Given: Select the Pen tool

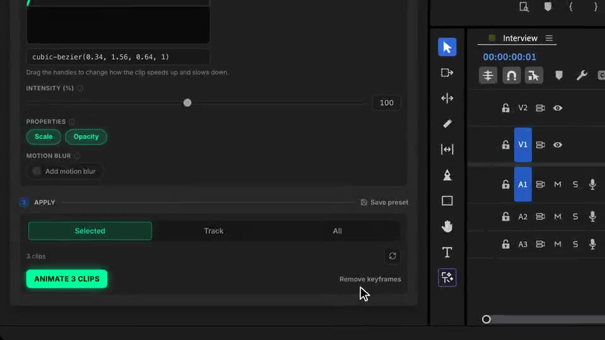Looking at the screenshot, I should tap(447, 175).
